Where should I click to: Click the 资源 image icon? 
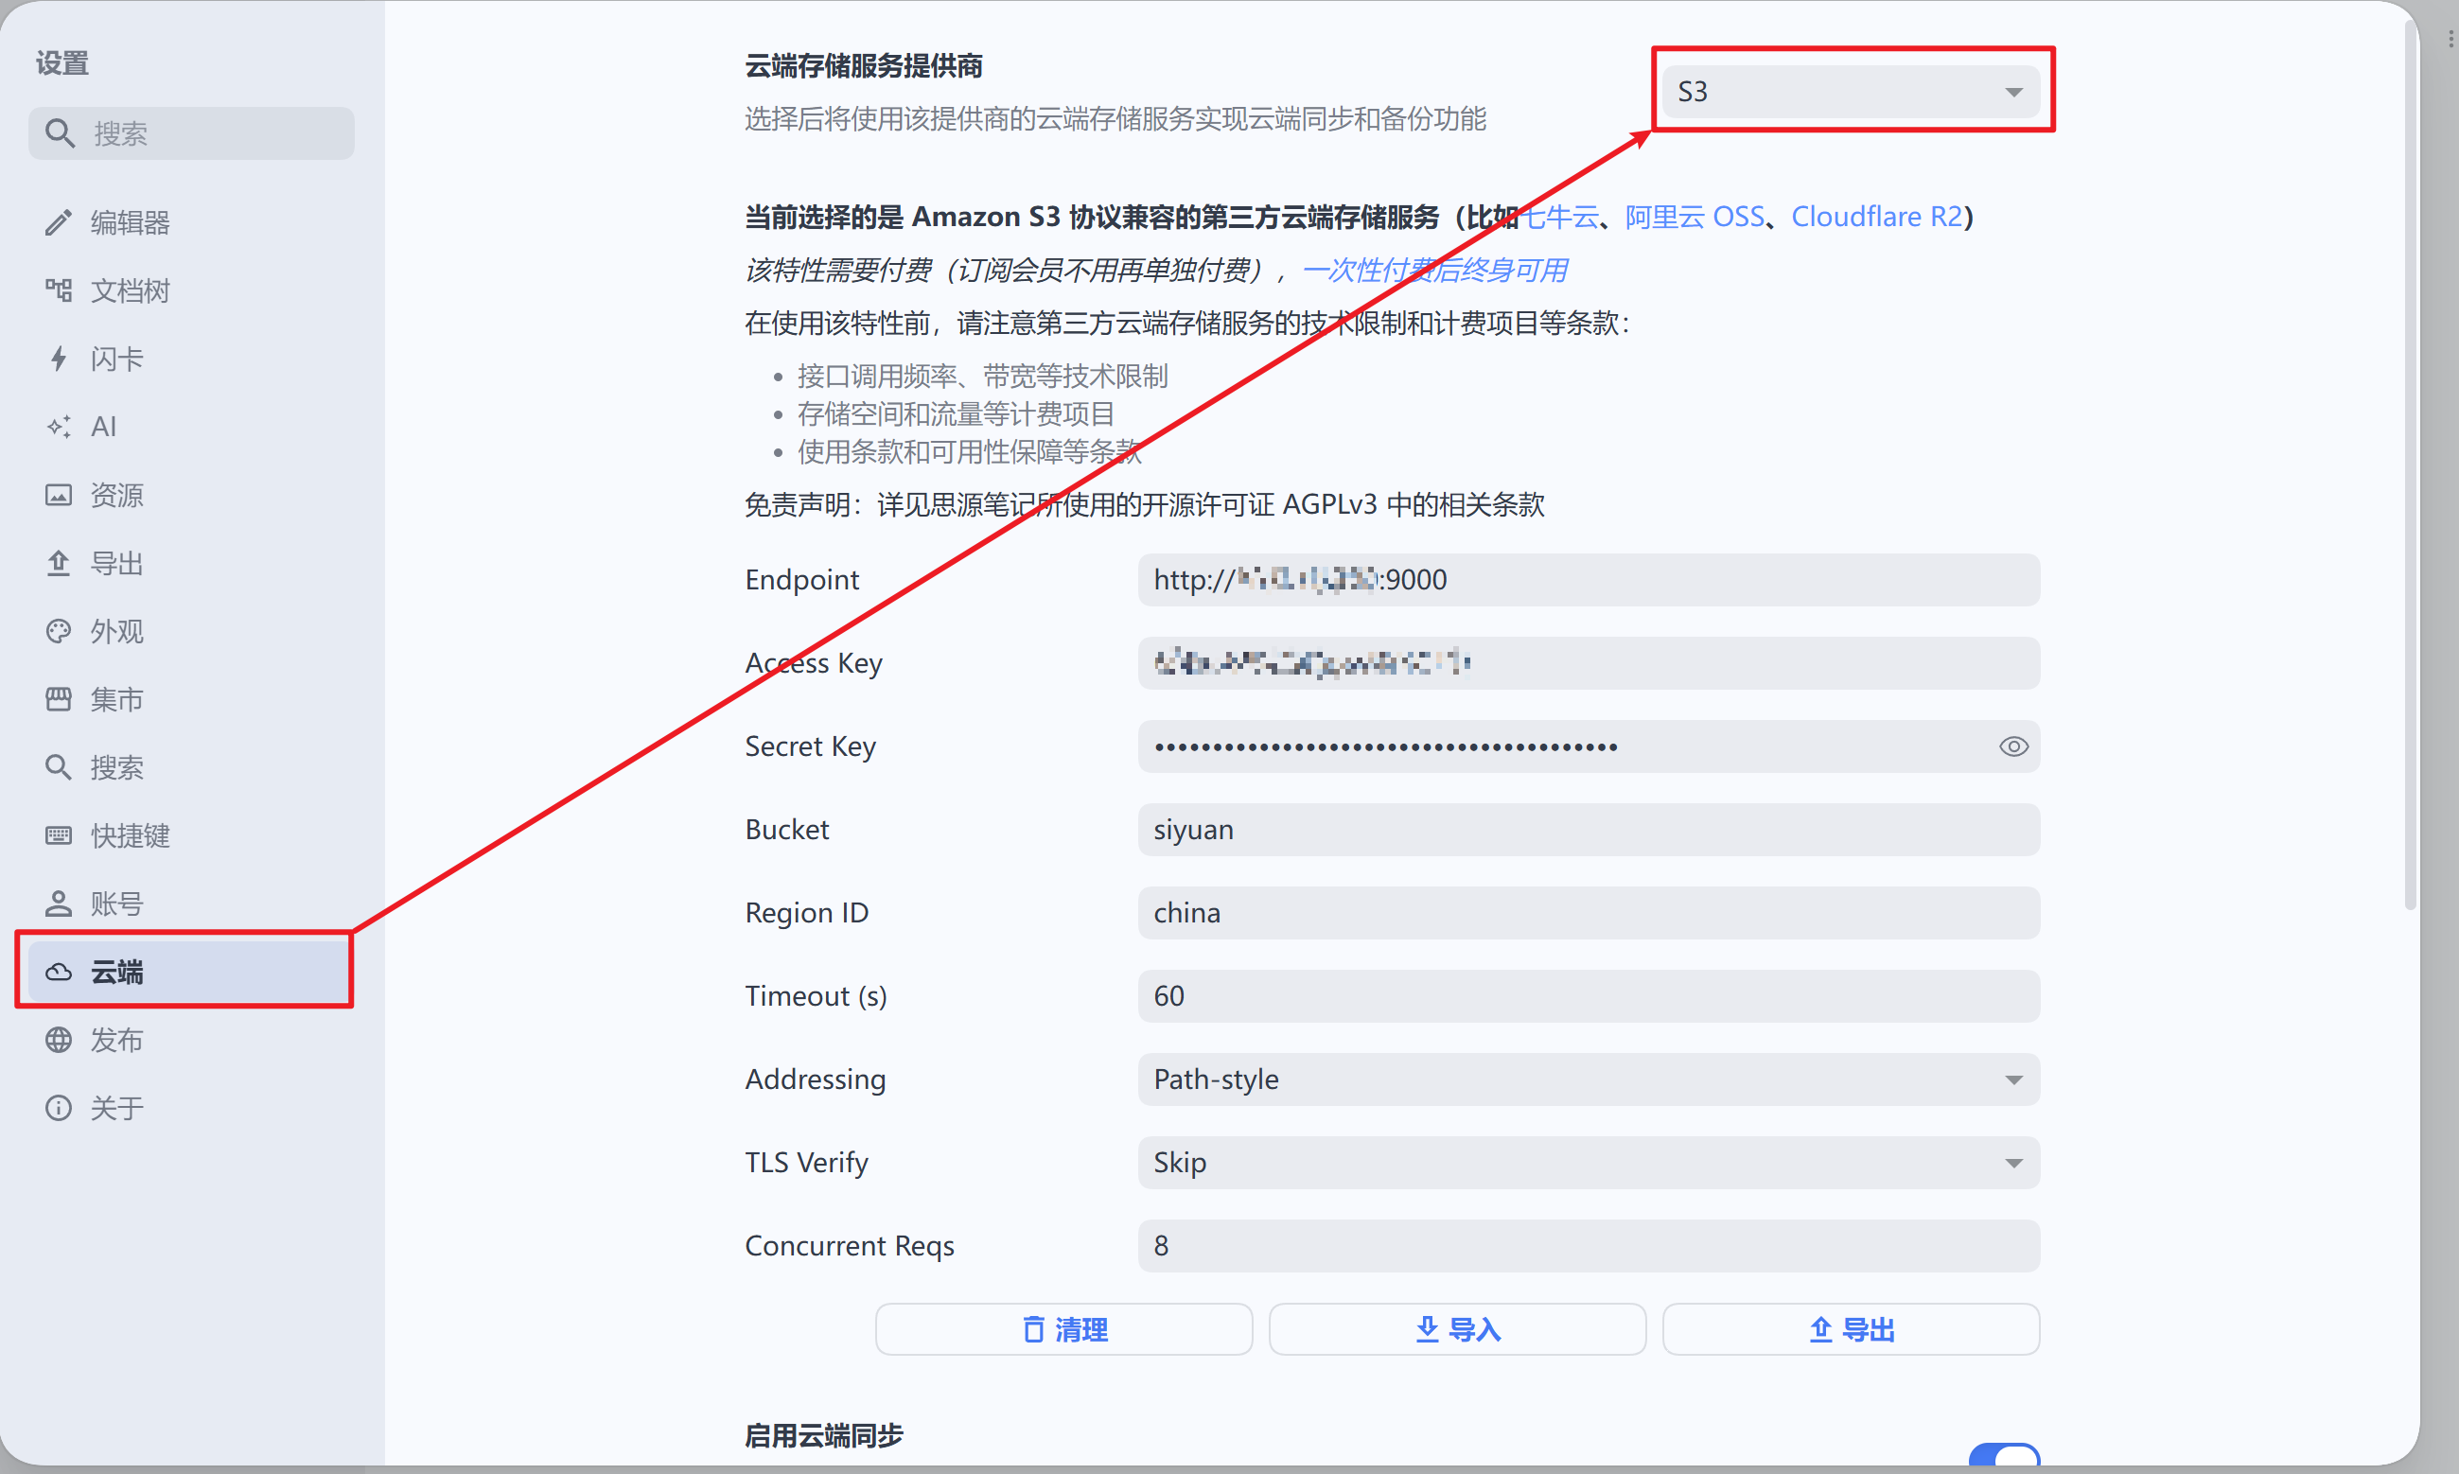pos(59,495)
